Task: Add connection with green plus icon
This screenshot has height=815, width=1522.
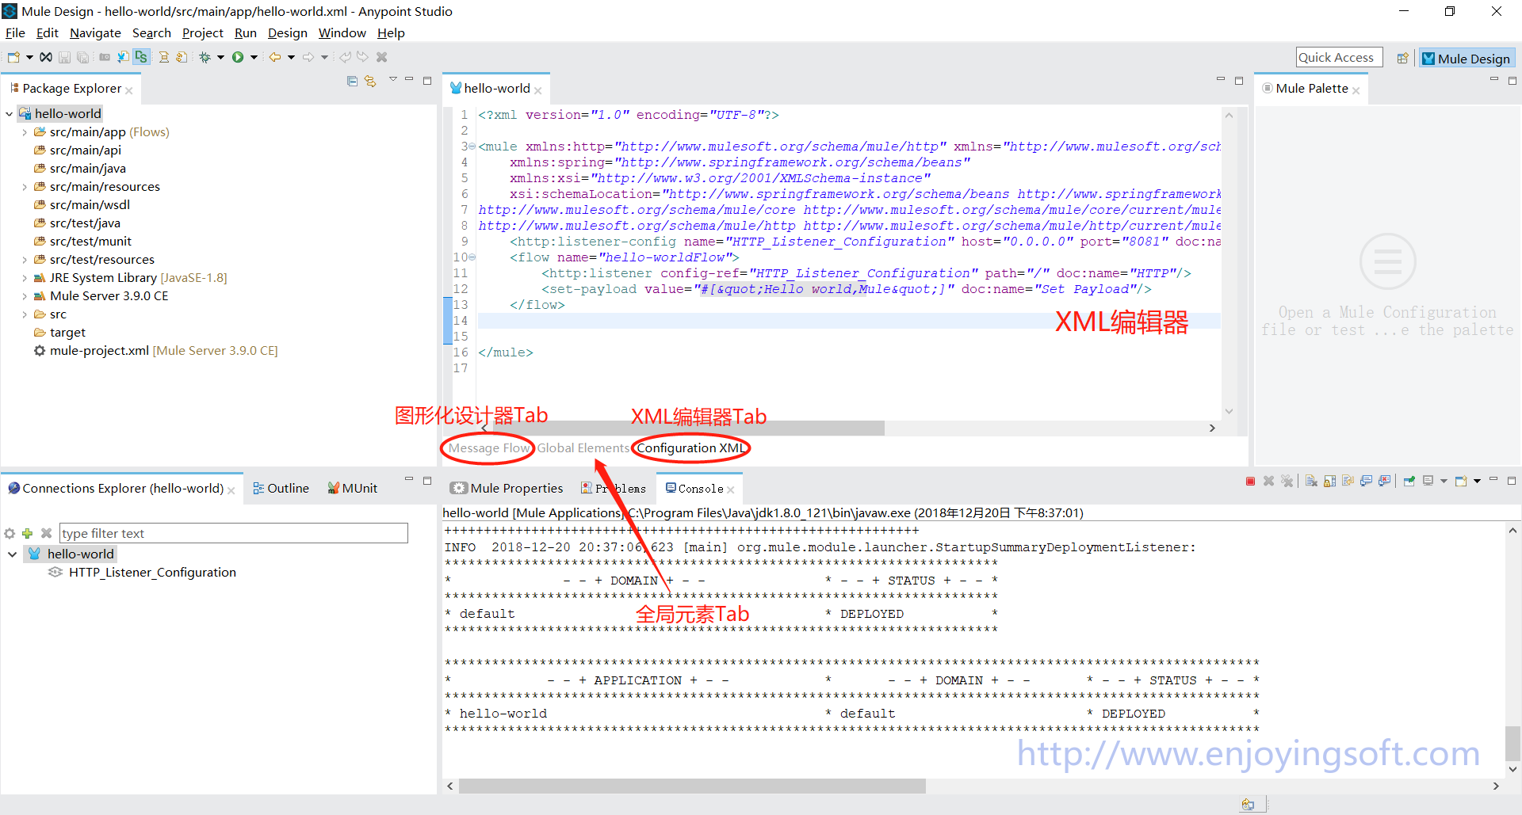Action: tap(27, 533)
